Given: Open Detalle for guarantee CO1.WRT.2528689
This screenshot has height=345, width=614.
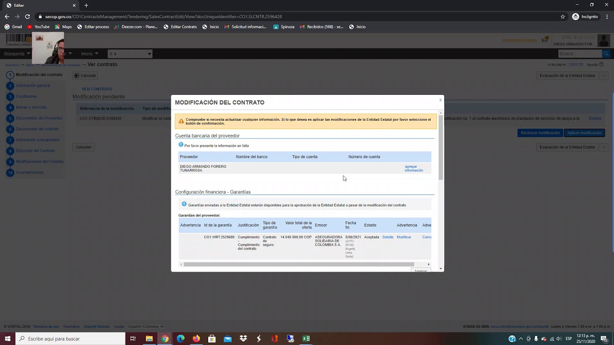Looking at the screenshot, I should tap(388, 237).
